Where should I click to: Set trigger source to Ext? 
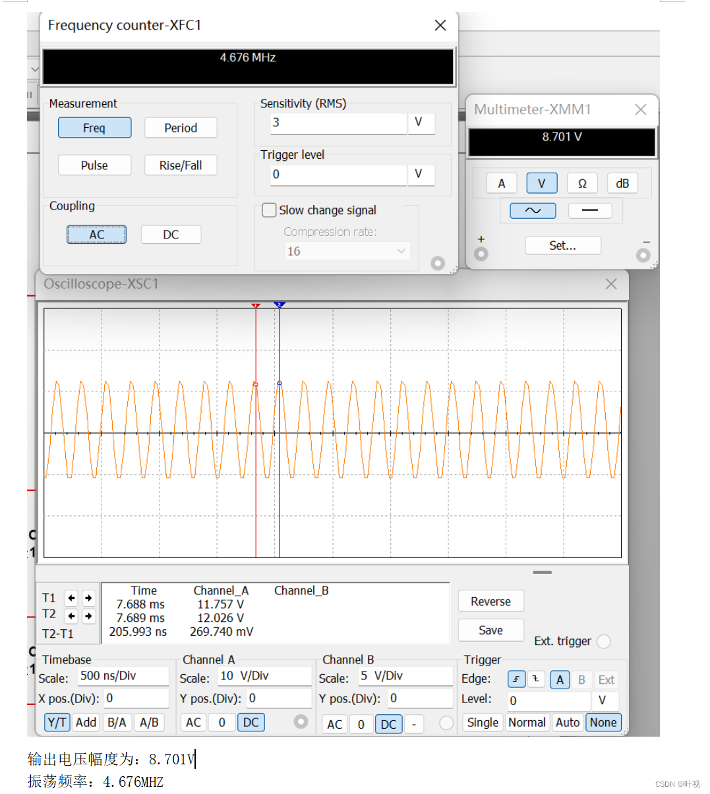click(x=606, y=680)
